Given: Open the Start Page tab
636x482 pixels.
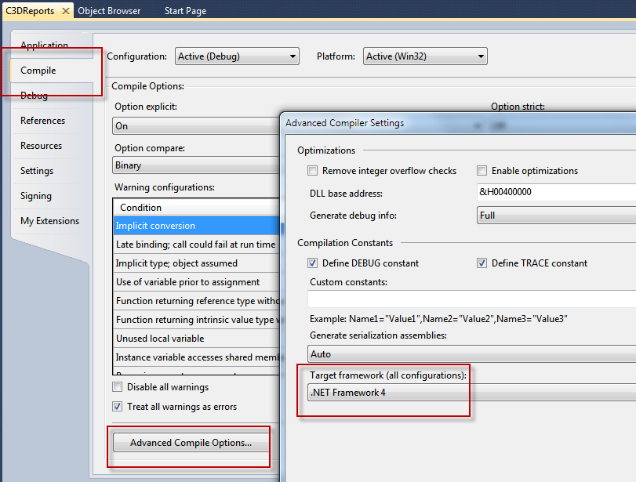Looking at the screenshot, I should 185,11.
